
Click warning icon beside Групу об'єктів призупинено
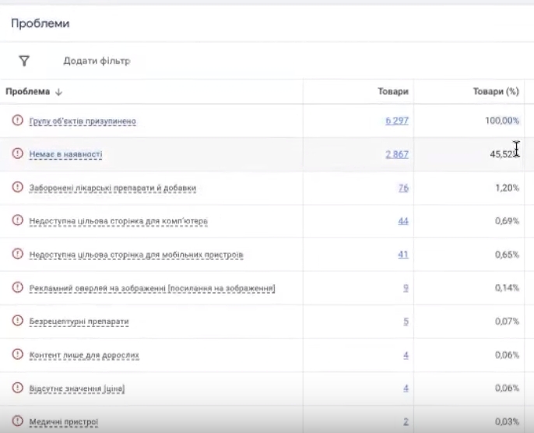pyautogui.click(x=17, y=121)
